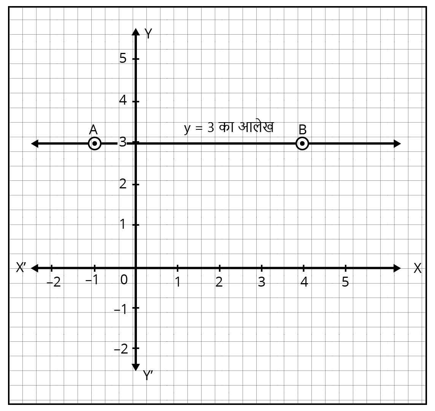Click the origin label 0
The height and width of the screenshot is (411, 435).
pos(124,280)
